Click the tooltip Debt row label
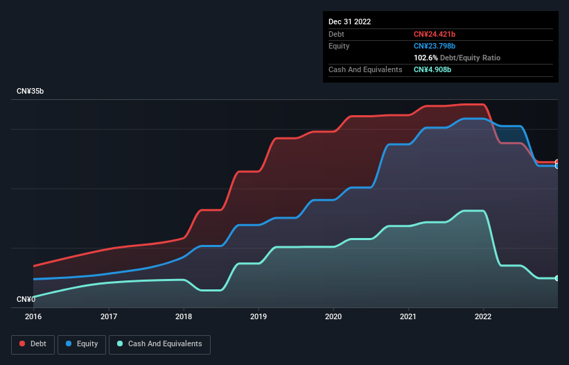The image size is (569, 365). 336,34
